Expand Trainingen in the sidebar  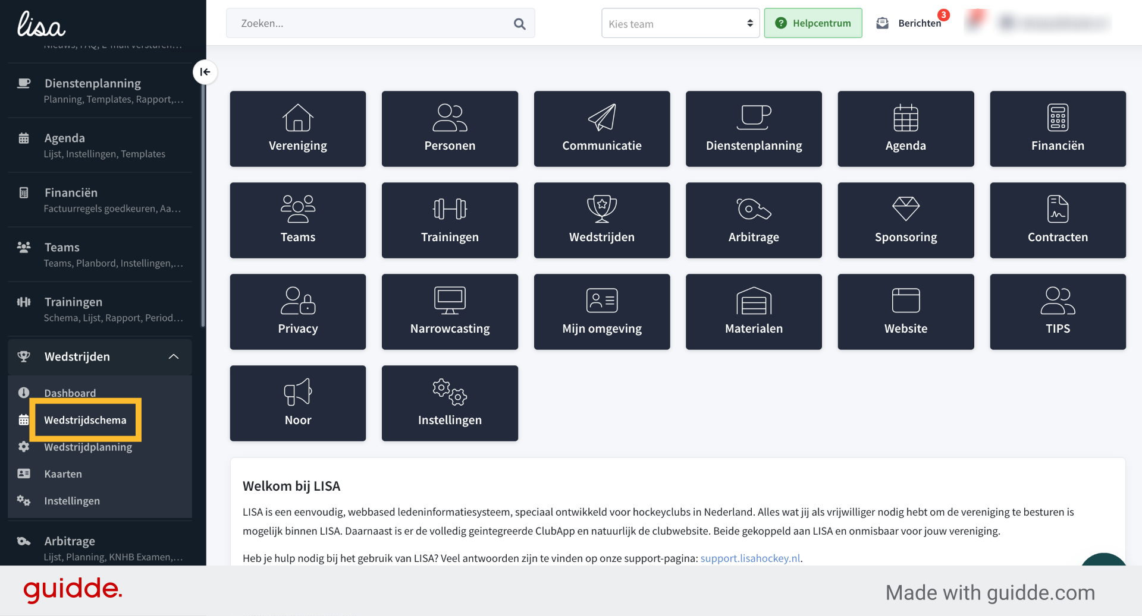(100, 309)
